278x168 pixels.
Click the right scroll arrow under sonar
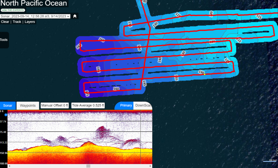pos(150,166)
